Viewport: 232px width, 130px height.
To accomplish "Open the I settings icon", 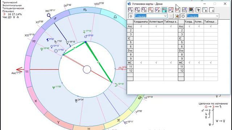I will pos(185,10).
